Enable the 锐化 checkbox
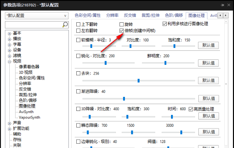 (x=78, y=56)
